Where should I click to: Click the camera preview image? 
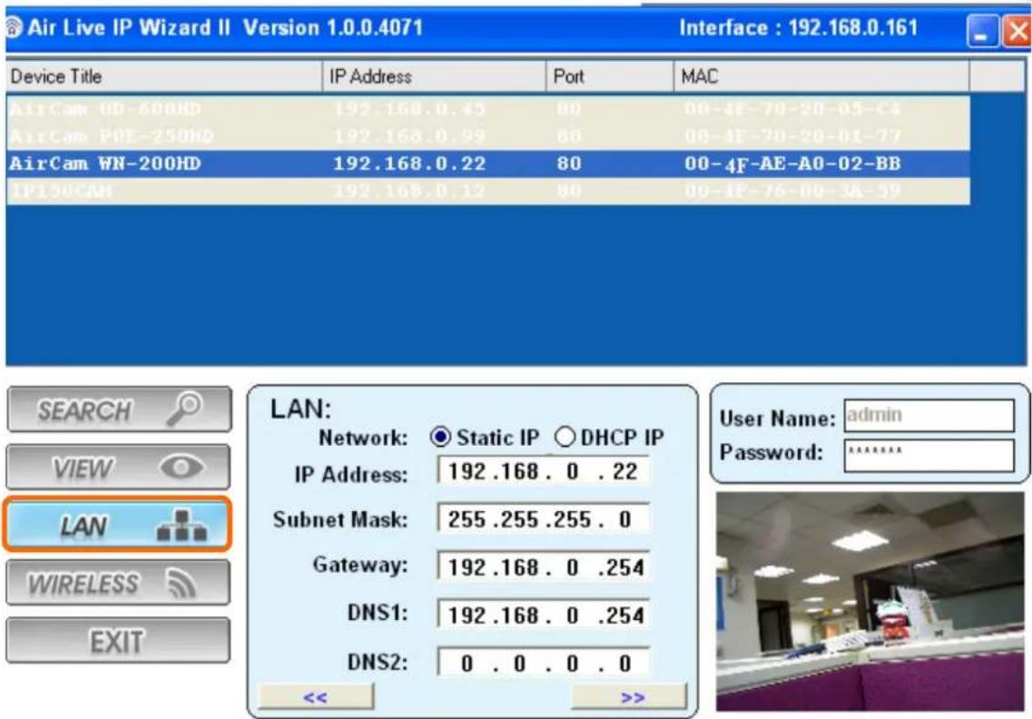[870, 600]
